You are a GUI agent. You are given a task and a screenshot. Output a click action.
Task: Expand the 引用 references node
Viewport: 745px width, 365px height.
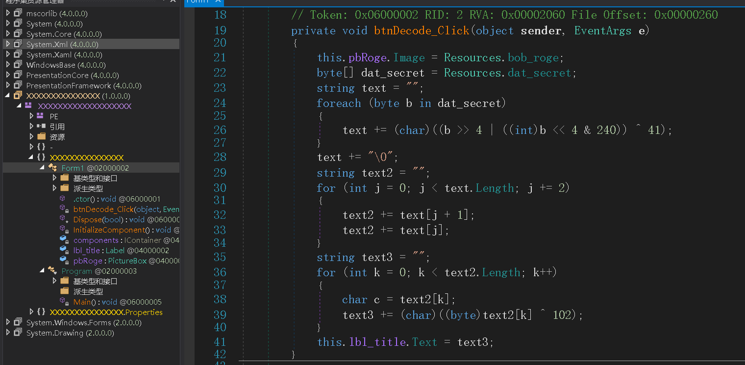[31, 127]
